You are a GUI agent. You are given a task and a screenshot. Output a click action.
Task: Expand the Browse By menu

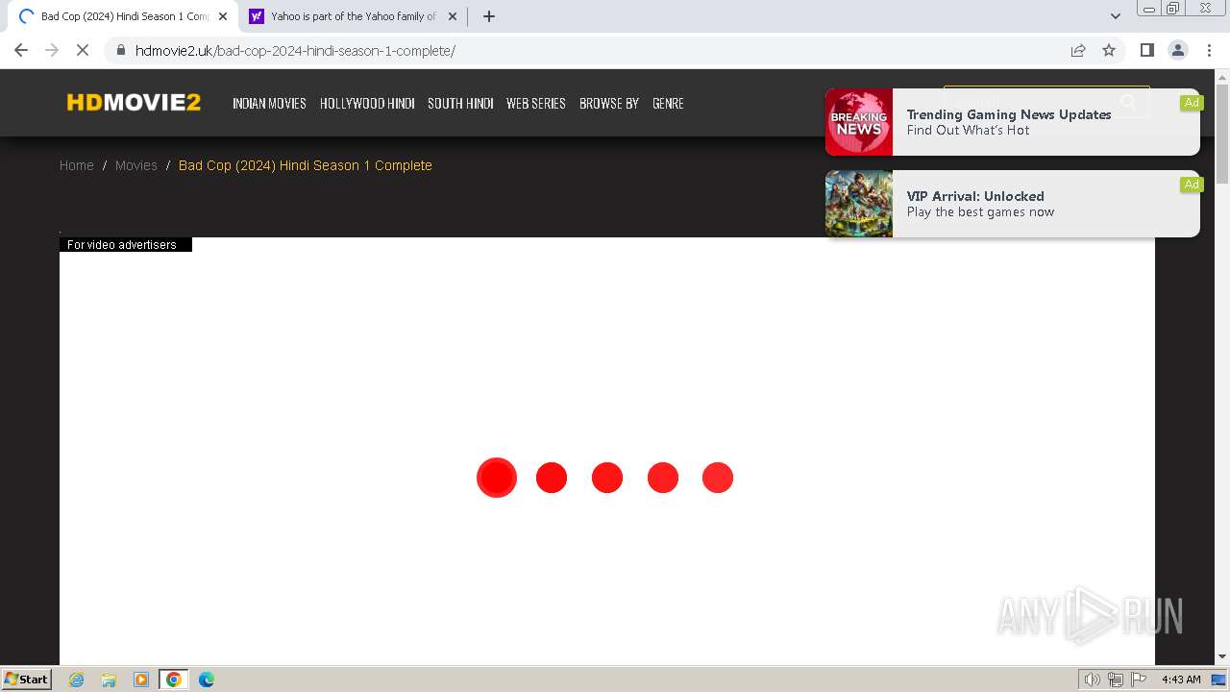point(609,103)
